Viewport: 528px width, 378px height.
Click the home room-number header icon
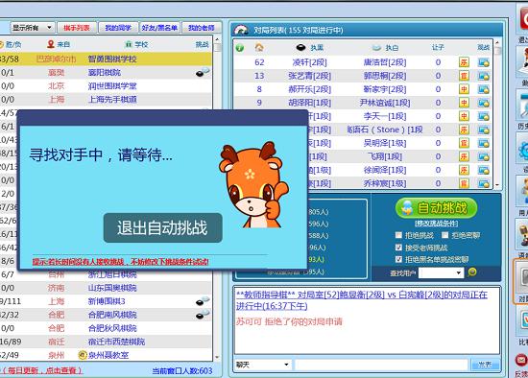[x=259, y=47]
